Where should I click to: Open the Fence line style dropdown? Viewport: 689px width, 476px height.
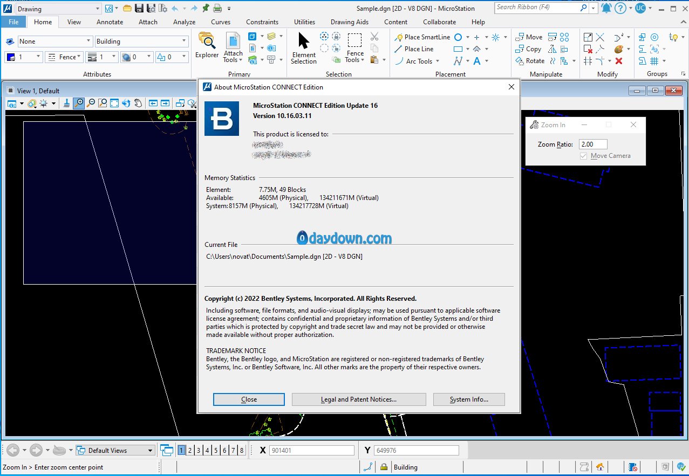pyautogui.click(x=64, y=57)
